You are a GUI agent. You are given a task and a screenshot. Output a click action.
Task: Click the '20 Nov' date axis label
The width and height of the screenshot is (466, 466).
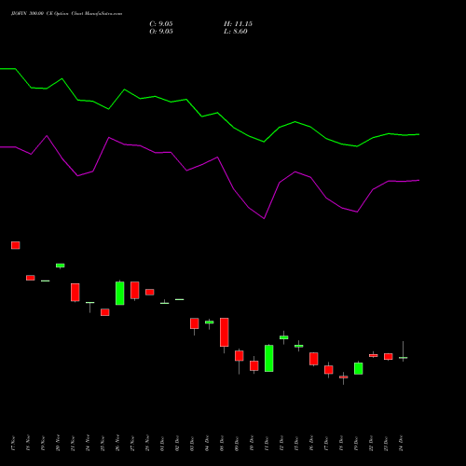pyautogui.click(x=58, y=444)
